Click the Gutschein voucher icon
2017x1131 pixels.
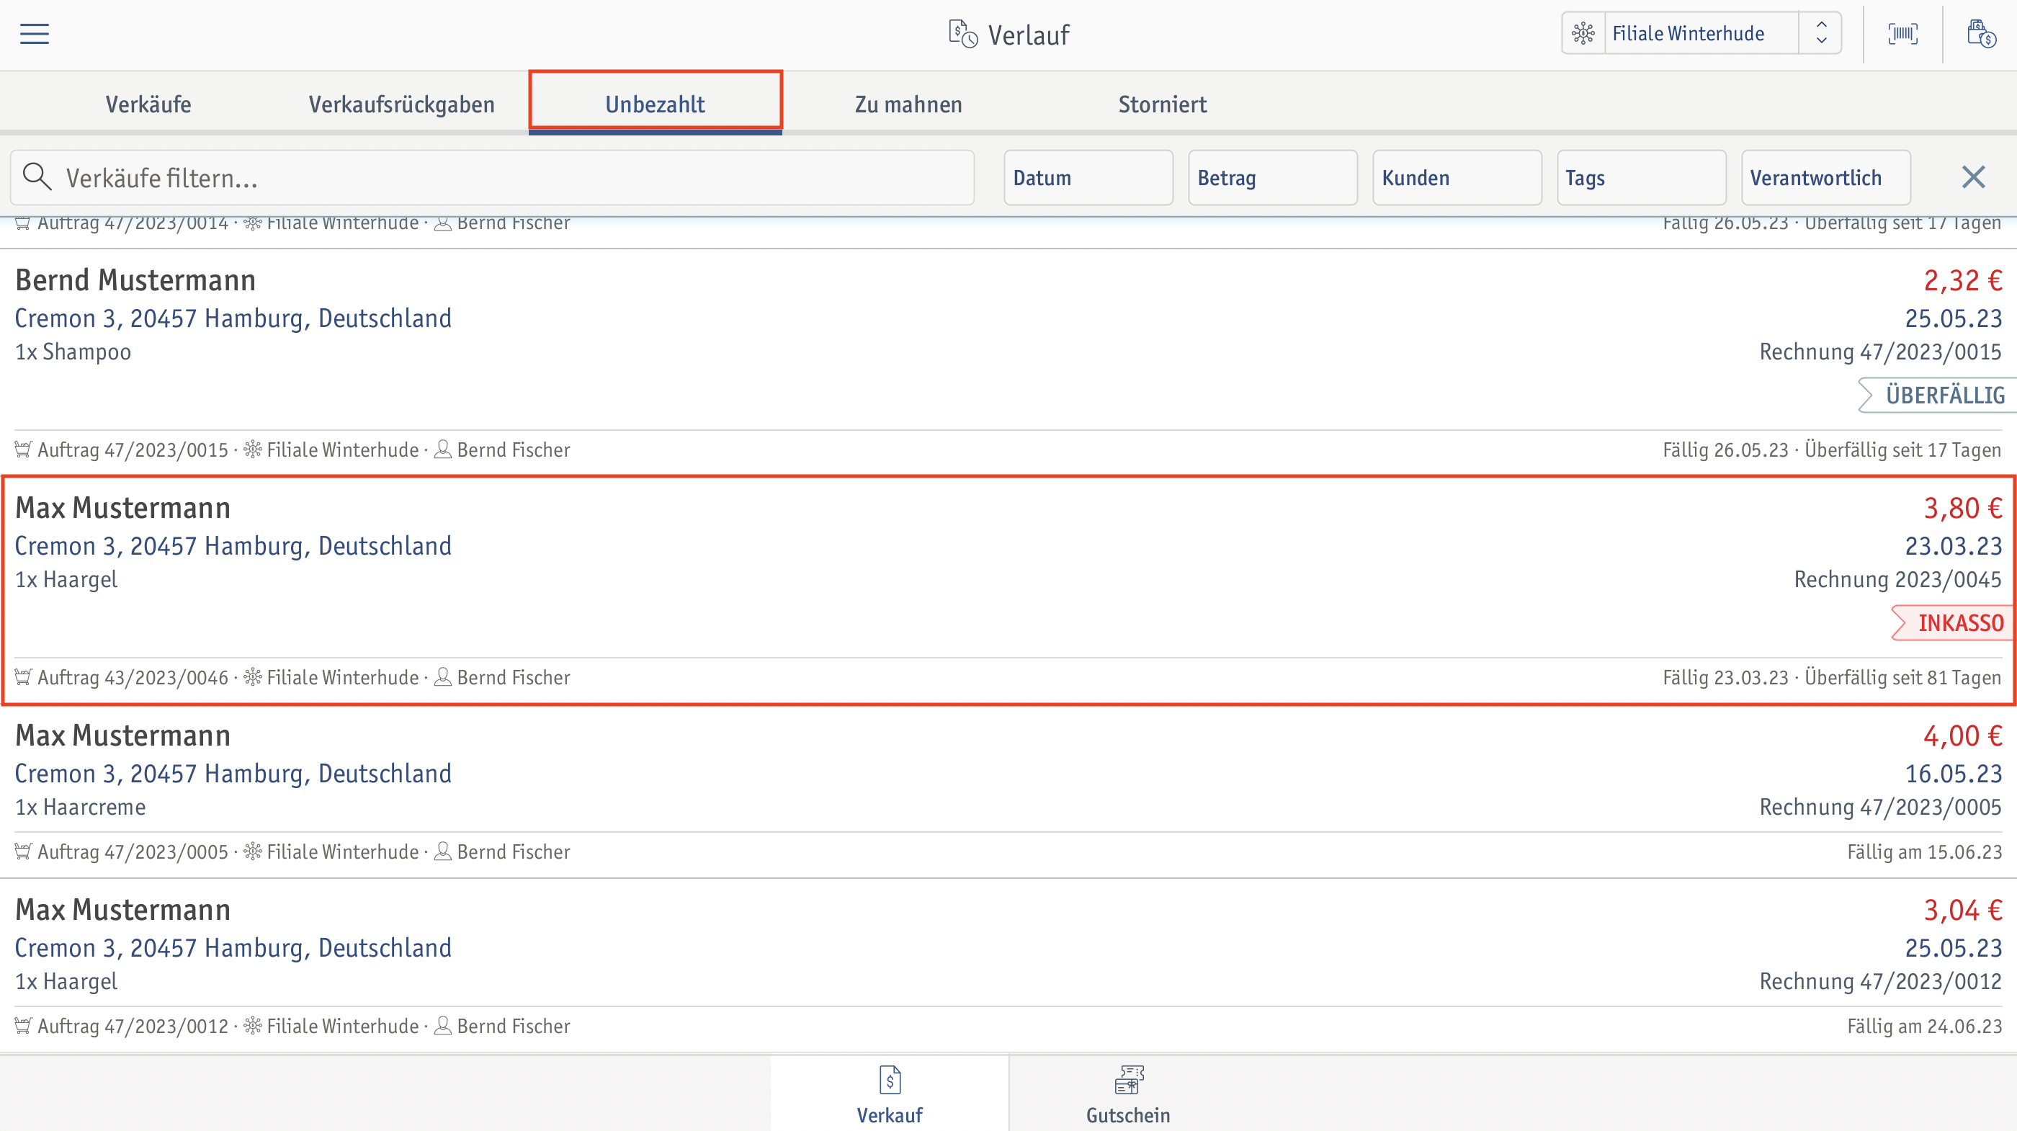pyautogui.click(x=1128, y=1079)
